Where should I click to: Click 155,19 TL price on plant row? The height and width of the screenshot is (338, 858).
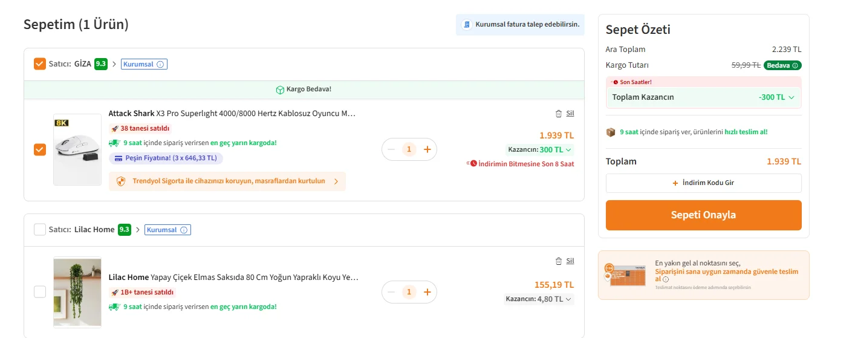pyautogui.click(x=554, y=285)
